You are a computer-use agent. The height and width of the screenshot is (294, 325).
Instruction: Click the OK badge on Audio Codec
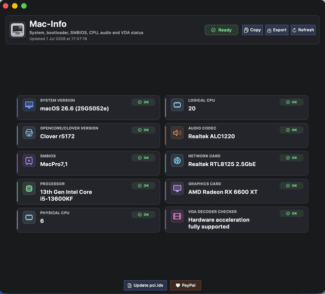point(291,130)
